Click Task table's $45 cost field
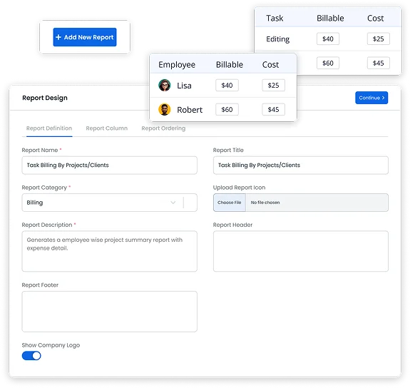 (x=379, y=63)
